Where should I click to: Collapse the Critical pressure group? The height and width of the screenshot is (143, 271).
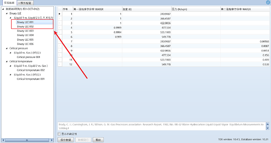point(7,48)
